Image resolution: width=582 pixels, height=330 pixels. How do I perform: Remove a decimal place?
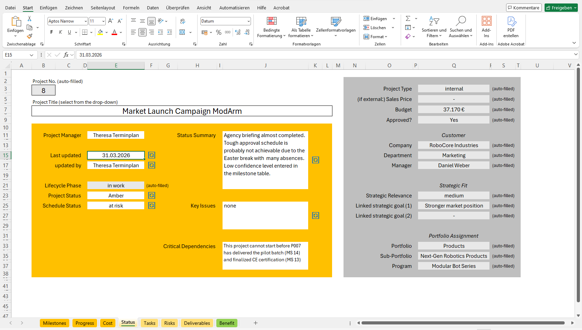(247, 32)
